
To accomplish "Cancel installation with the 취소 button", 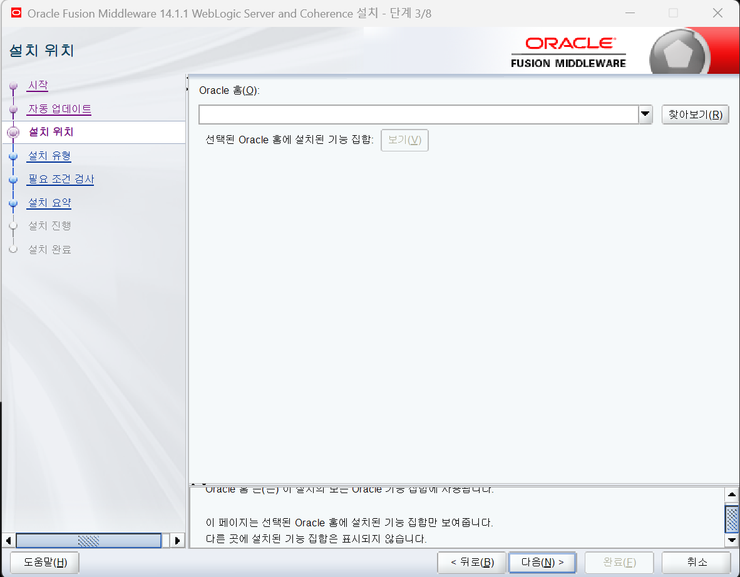I will click(x=697, y=563).
